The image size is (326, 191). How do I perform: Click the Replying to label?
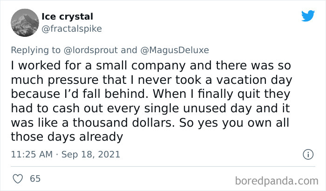[35, 50]
